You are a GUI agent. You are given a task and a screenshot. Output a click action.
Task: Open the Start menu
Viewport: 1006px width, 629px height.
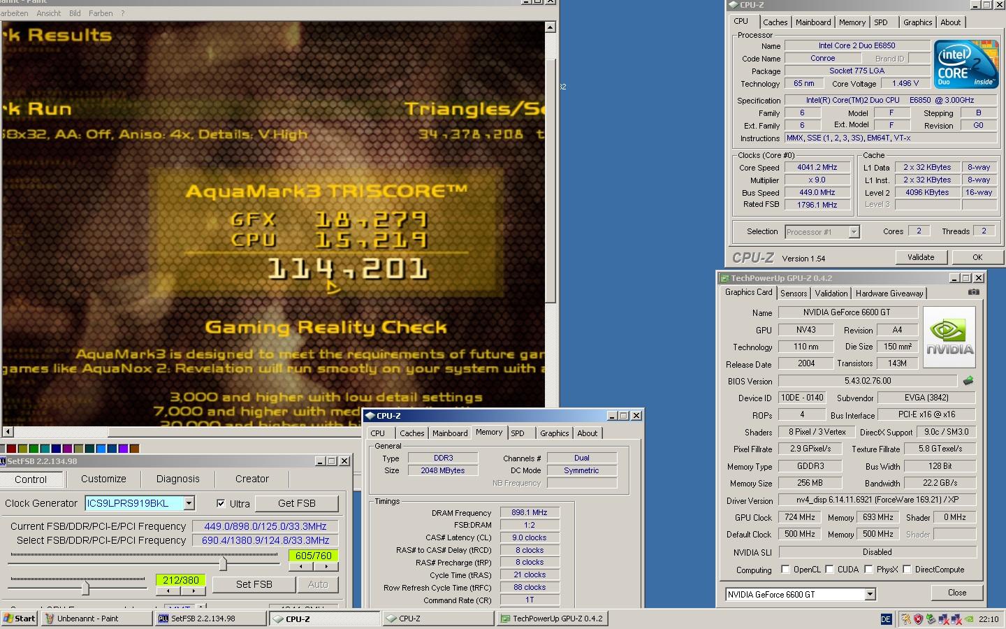[x=19, y=619]
